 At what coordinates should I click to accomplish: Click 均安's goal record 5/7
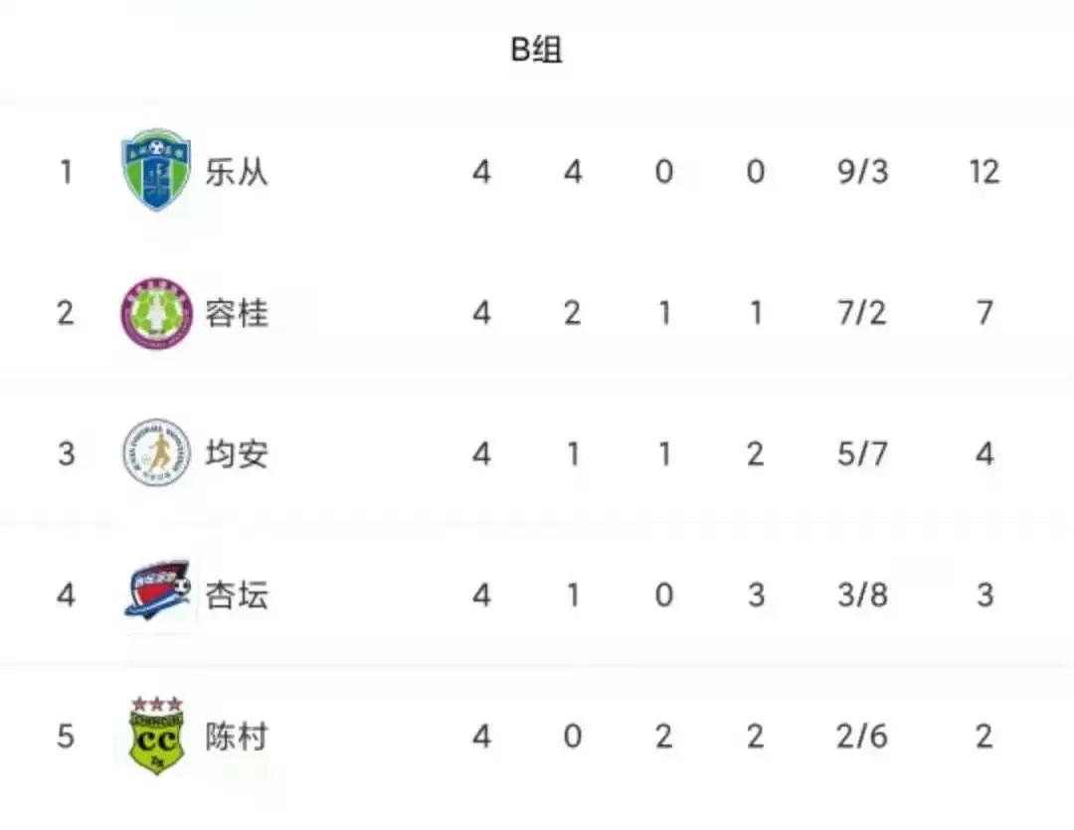pos(862,454)
